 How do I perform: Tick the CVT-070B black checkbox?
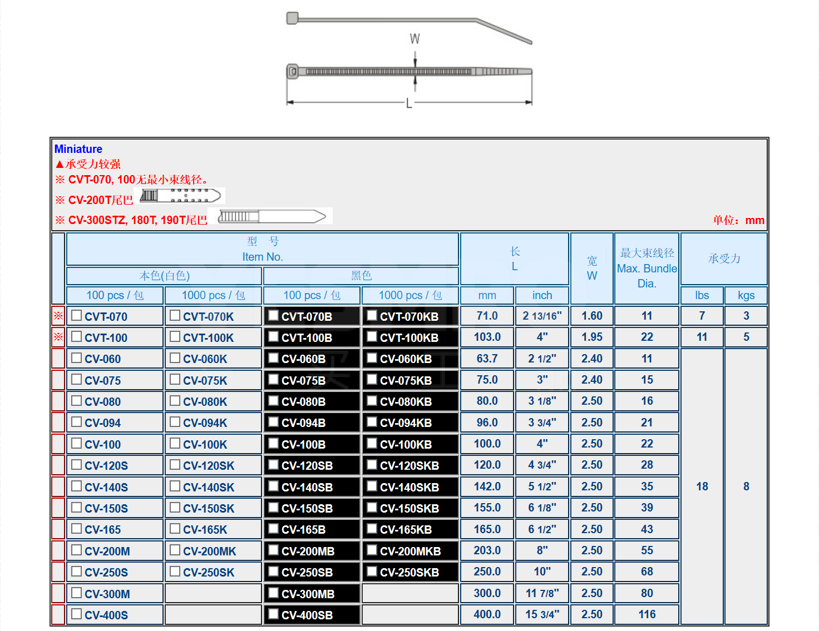coord(274,315)
